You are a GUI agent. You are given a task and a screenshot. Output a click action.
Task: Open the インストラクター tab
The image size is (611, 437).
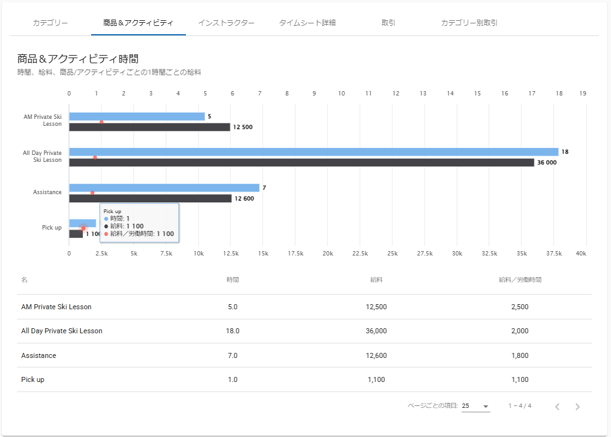[x=226, y=23]
